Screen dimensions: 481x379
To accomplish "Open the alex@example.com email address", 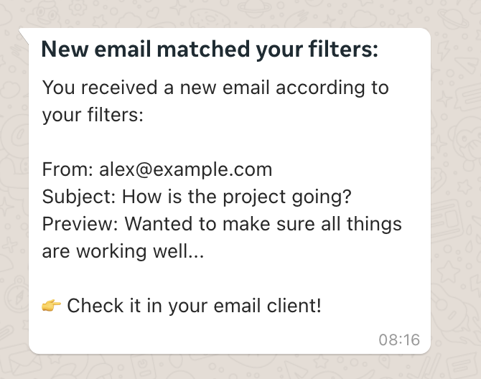I will (x=186, y=169).
